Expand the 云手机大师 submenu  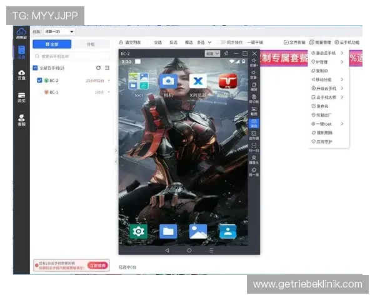tap(342, 97)
